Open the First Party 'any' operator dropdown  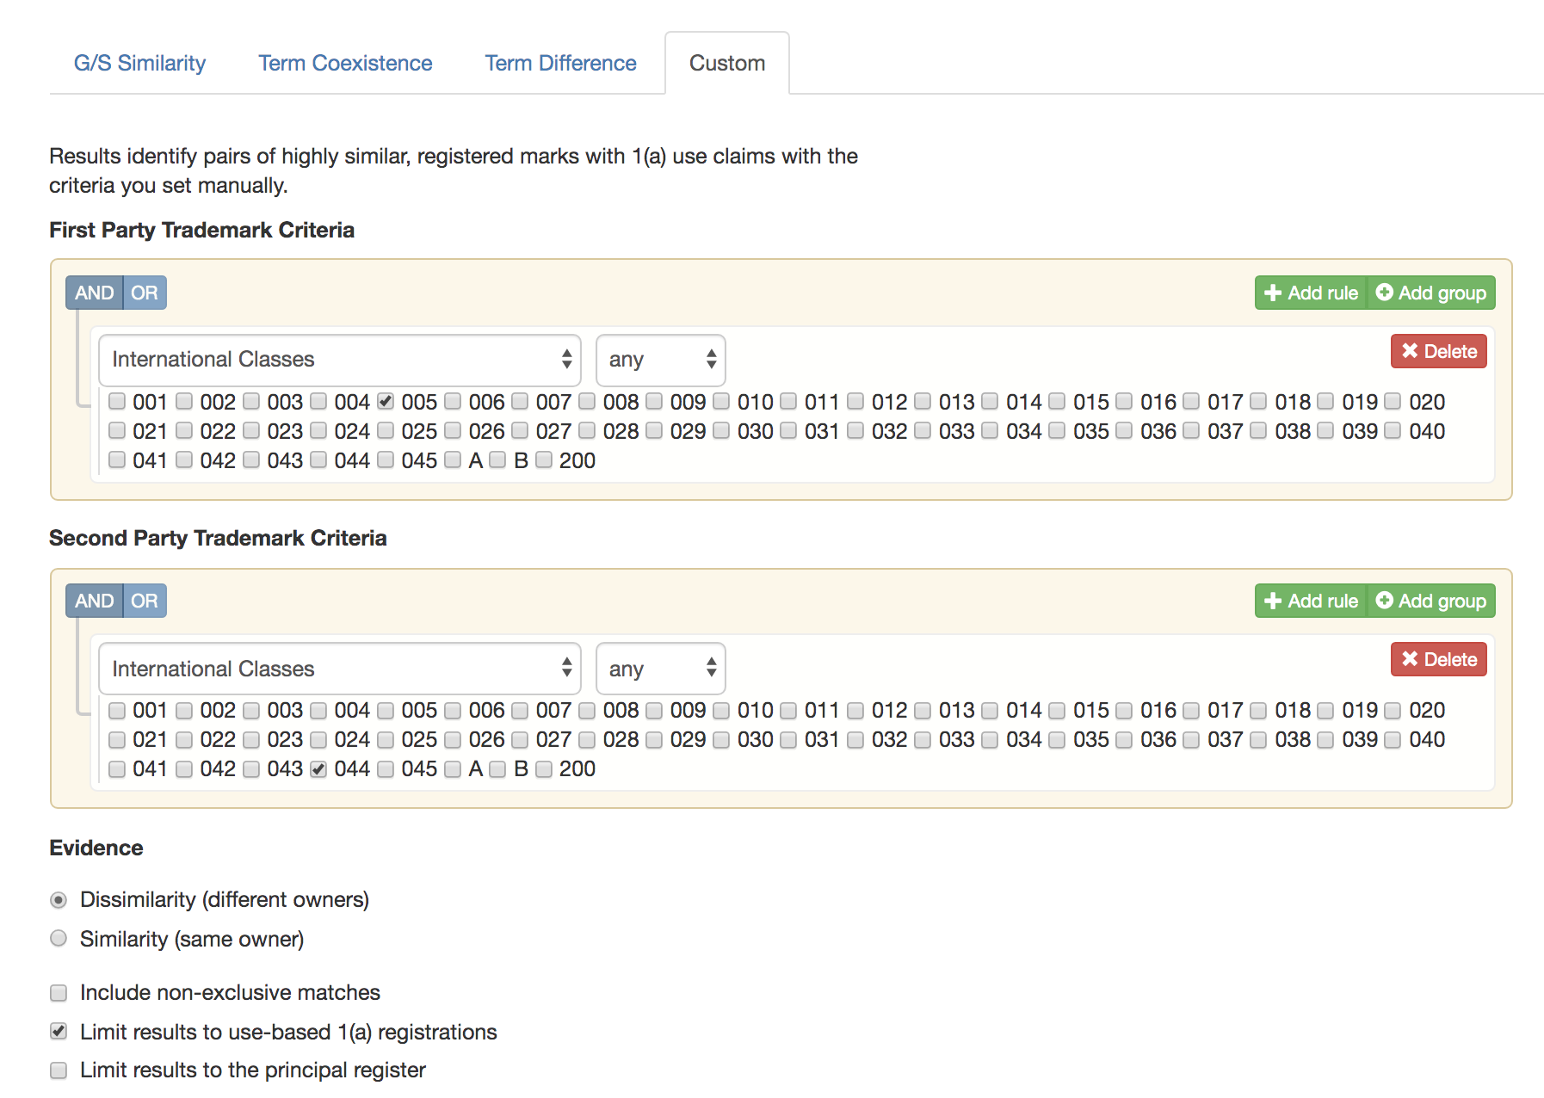[x=660, y=360]
